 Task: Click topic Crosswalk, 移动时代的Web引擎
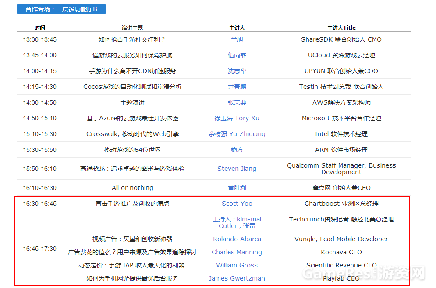[132, 134]
